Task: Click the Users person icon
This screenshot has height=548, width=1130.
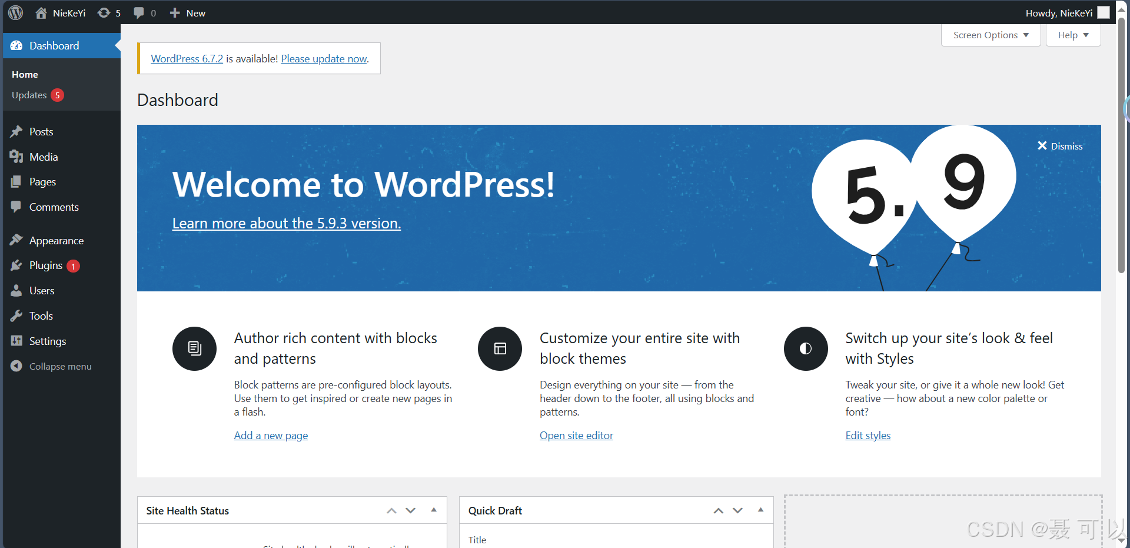Action: (x=16, y=290)
